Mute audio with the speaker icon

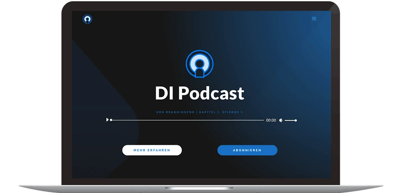pyautogui.click(x=281, y=120)
